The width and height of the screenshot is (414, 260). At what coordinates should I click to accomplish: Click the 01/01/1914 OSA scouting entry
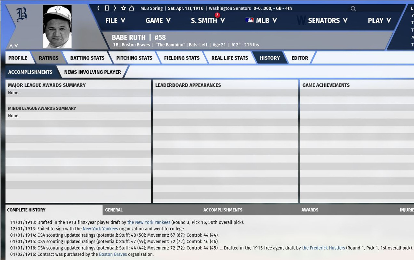click(x=114, y=235)
